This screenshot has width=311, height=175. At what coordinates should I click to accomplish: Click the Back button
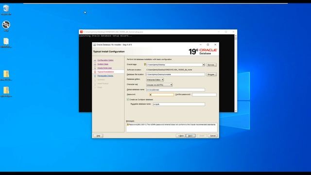tap(181, 136)
